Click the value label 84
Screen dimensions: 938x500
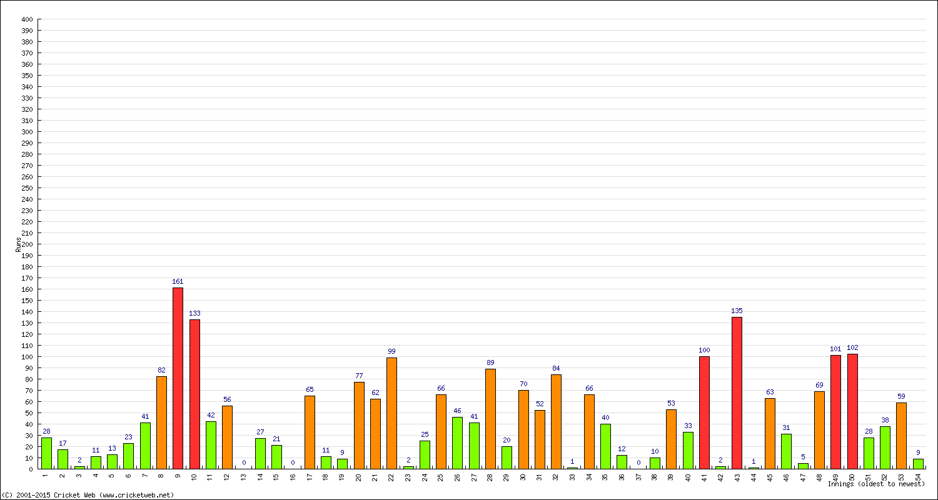[556, 368]
